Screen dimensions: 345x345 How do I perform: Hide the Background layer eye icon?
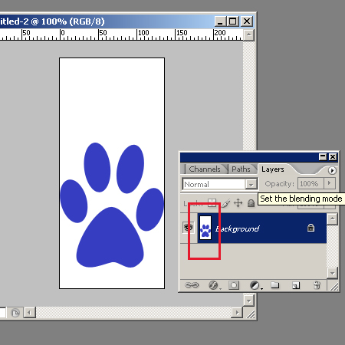pyautogui.click(x=188, y=227)
